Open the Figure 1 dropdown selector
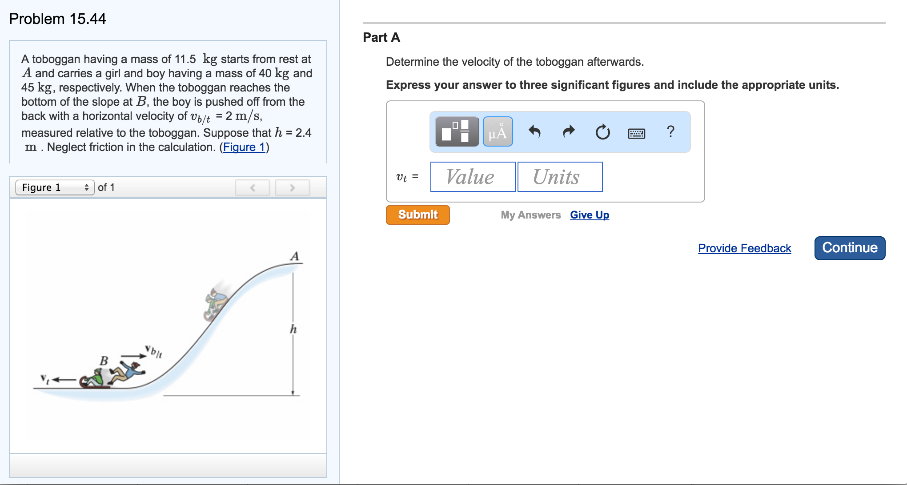 (55, 187)
